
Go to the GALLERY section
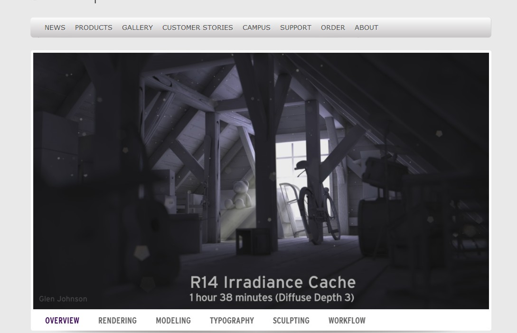click(x=138, y=28)
